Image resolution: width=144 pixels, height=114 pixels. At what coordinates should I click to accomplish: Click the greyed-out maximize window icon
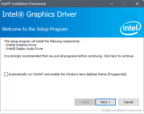click(x=124, y=4)
